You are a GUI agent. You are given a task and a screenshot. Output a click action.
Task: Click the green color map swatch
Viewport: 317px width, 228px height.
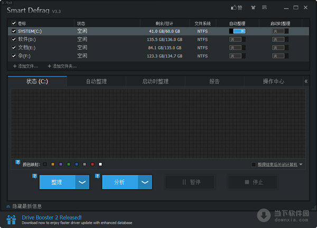pyautogui.click(x=69, y=164)
